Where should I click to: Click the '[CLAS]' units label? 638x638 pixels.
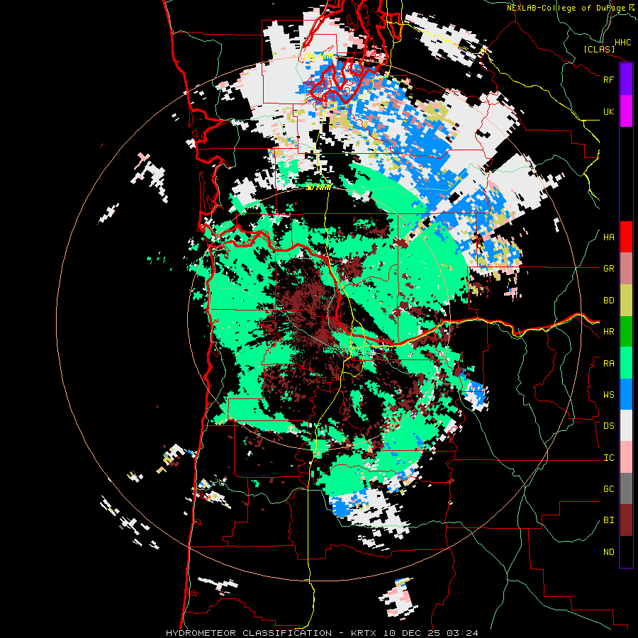(599, 49)
